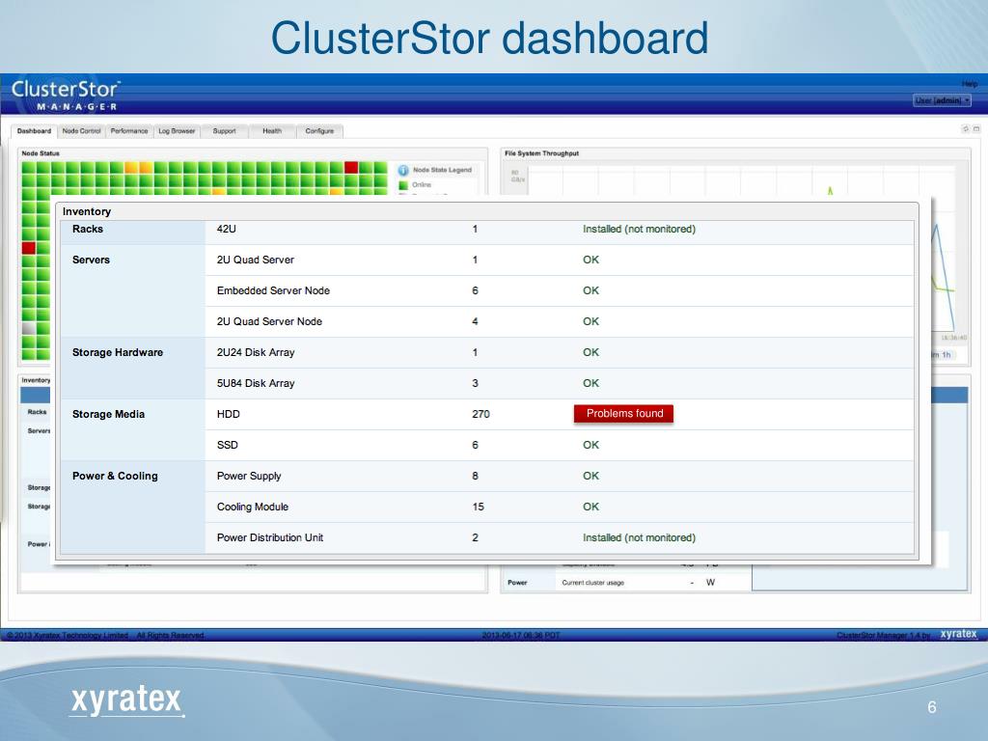988x741 pixels.
Task: Click the red Problems found button
Action: pyautogui.click(x=624, y=413)
